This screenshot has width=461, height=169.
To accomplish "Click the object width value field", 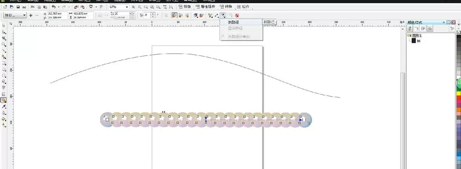I will click(83, 13).
